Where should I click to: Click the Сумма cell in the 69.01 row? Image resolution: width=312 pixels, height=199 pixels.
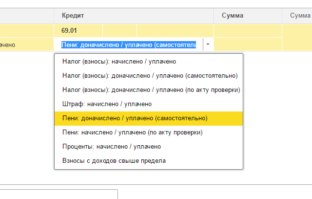pyautogui.click(x=248, y=31)
